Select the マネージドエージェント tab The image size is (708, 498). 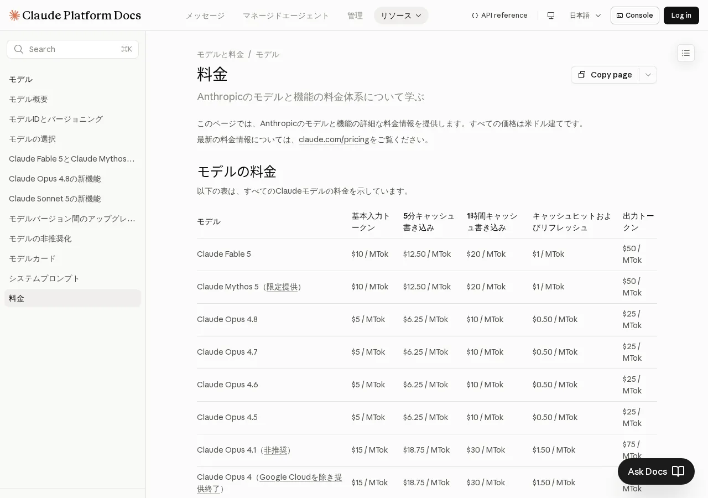(286, 15)
